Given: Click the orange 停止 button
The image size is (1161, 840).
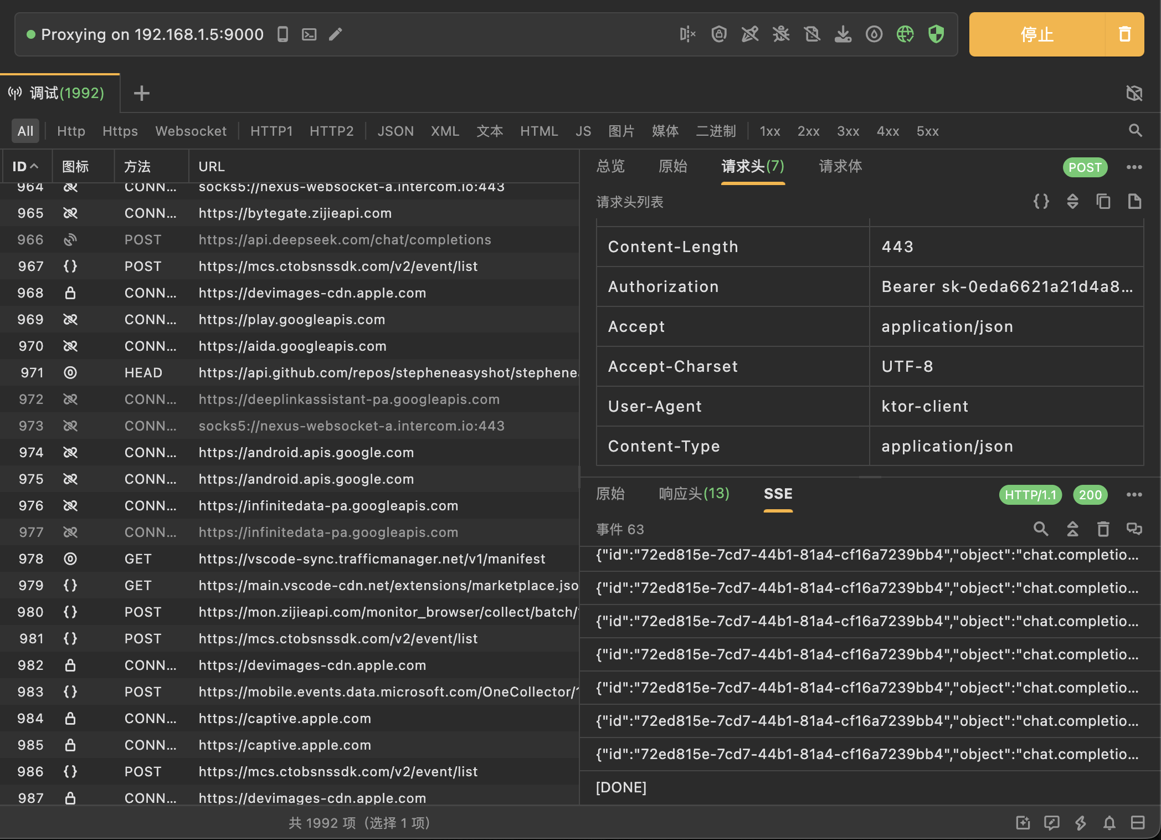Looking at the screenshot, I should 1037,34.
